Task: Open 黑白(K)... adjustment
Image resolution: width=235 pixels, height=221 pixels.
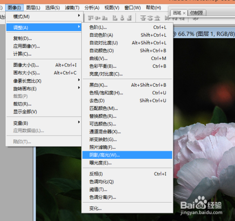Action: [127, 85]
